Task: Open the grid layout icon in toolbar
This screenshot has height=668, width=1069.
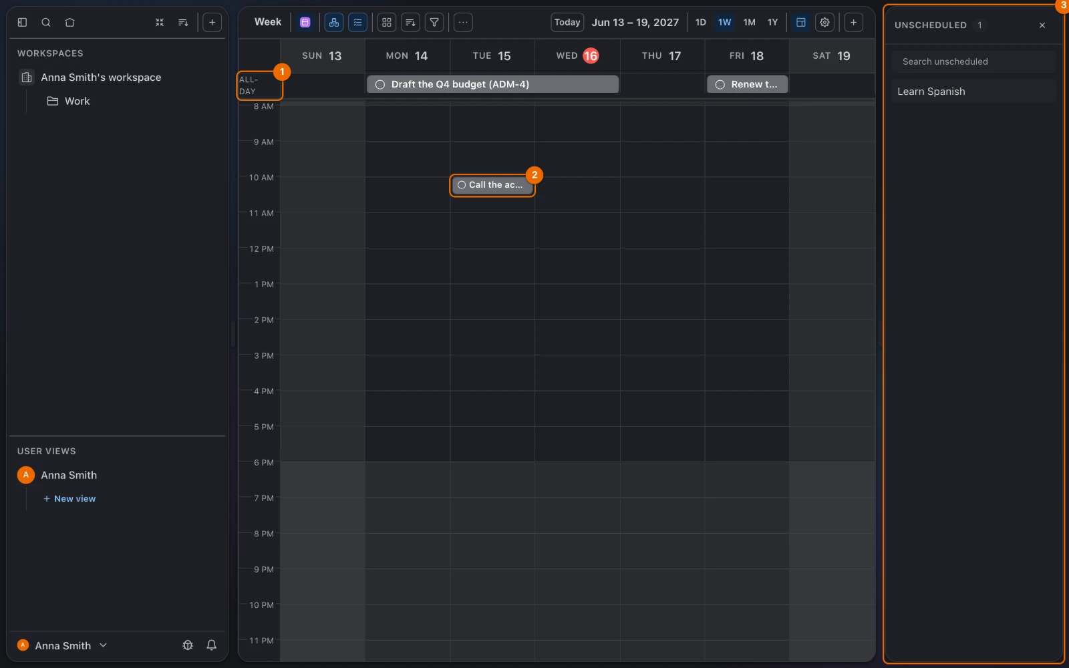Action: pyautogui.click(x=387, y=22)
